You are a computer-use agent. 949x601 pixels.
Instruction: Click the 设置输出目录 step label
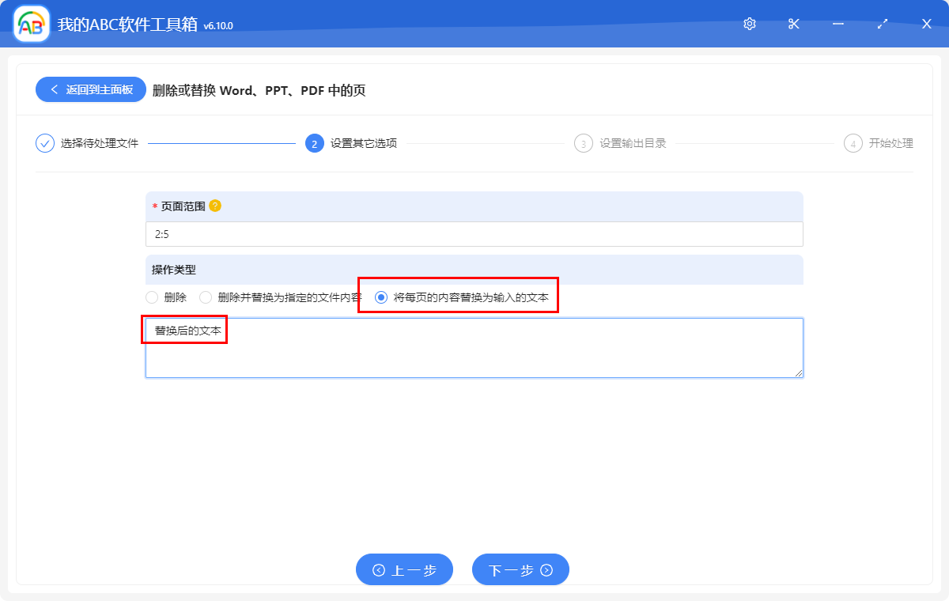(633, 143)
